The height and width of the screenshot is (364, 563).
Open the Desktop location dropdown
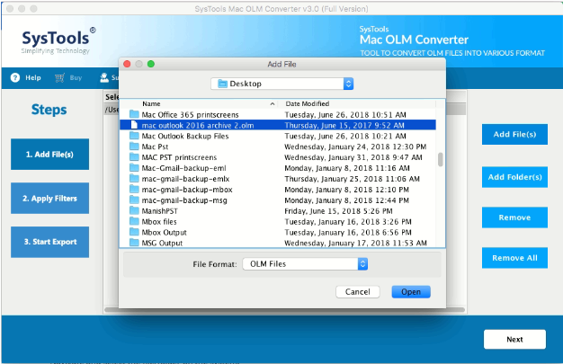(x=282, y=84)
